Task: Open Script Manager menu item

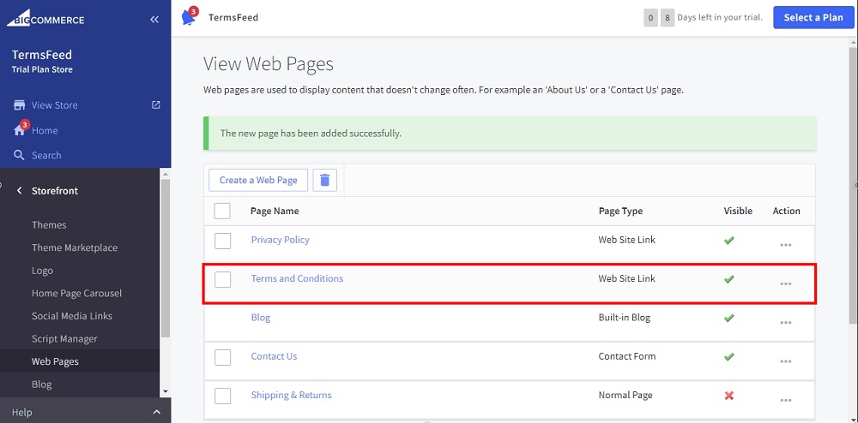Action: click(x=64, y=339)
